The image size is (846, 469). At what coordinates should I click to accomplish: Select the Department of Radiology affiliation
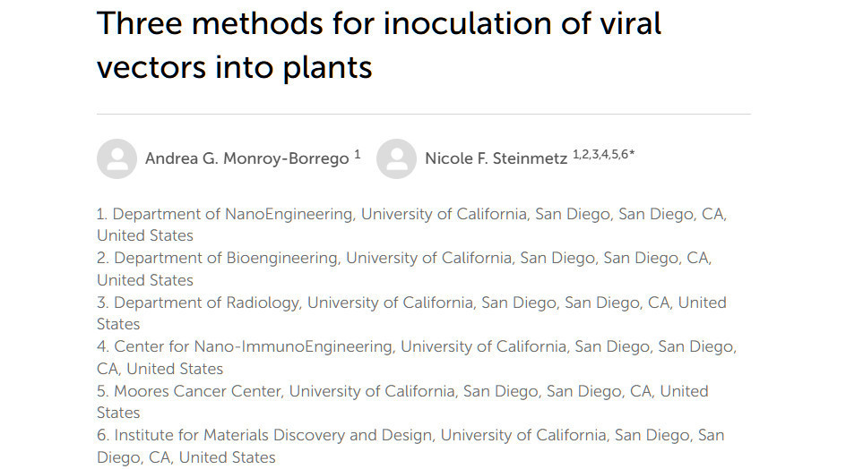pos(411,313)
